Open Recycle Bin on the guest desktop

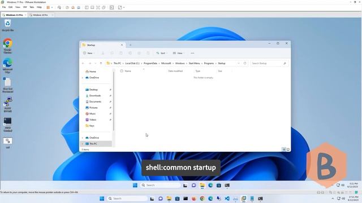(x=7, y=25)
